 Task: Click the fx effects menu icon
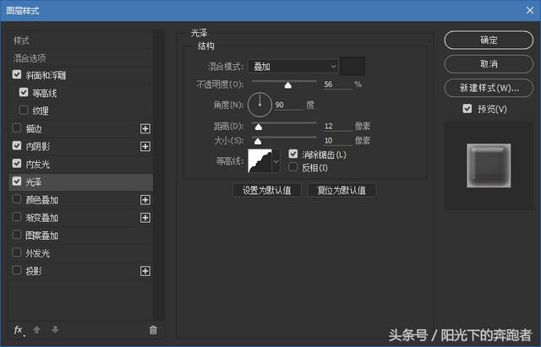[19, 330]
